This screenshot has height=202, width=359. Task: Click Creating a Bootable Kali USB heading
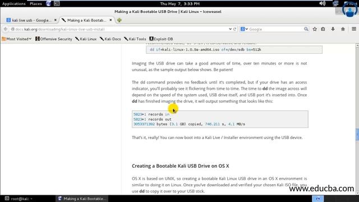click(x=181, y=166)
